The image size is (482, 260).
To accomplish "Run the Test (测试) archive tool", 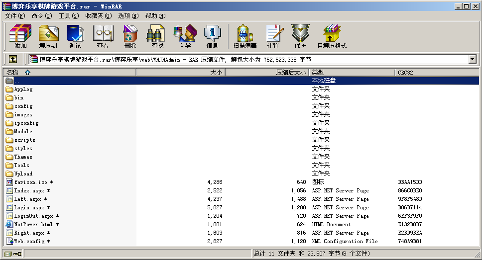I will tap(75, 37).
